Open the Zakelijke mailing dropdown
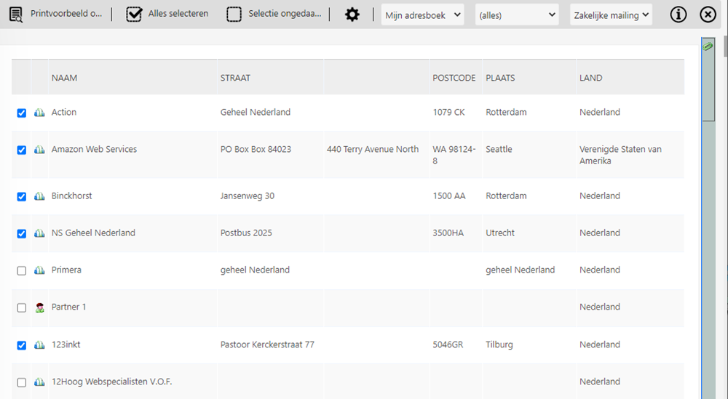 click(611, 15)
